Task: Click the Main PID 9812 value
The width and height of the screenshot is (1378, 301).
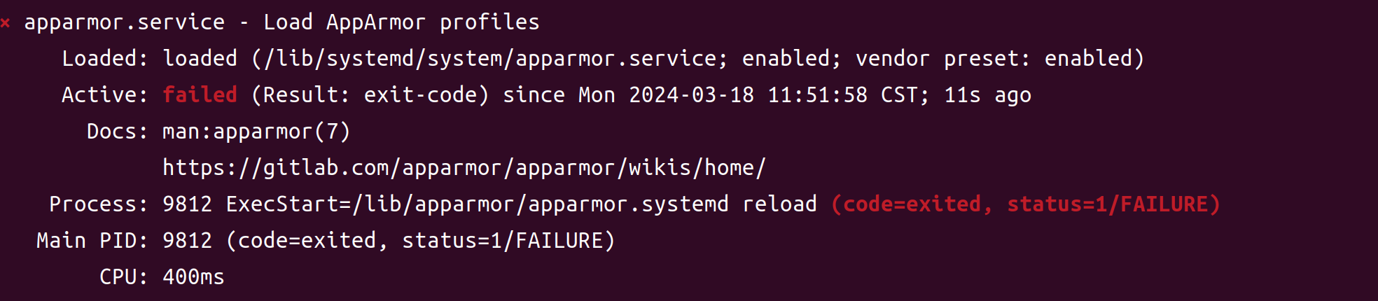Action: (x=187, y=240)
